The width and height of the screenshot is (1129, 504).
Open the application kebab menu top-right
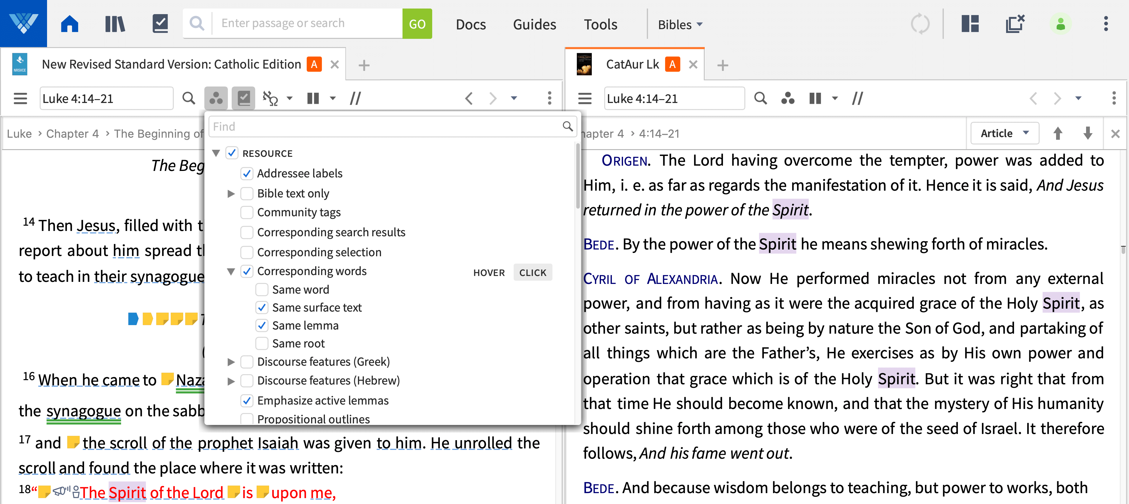click(x=1106, y=24)
